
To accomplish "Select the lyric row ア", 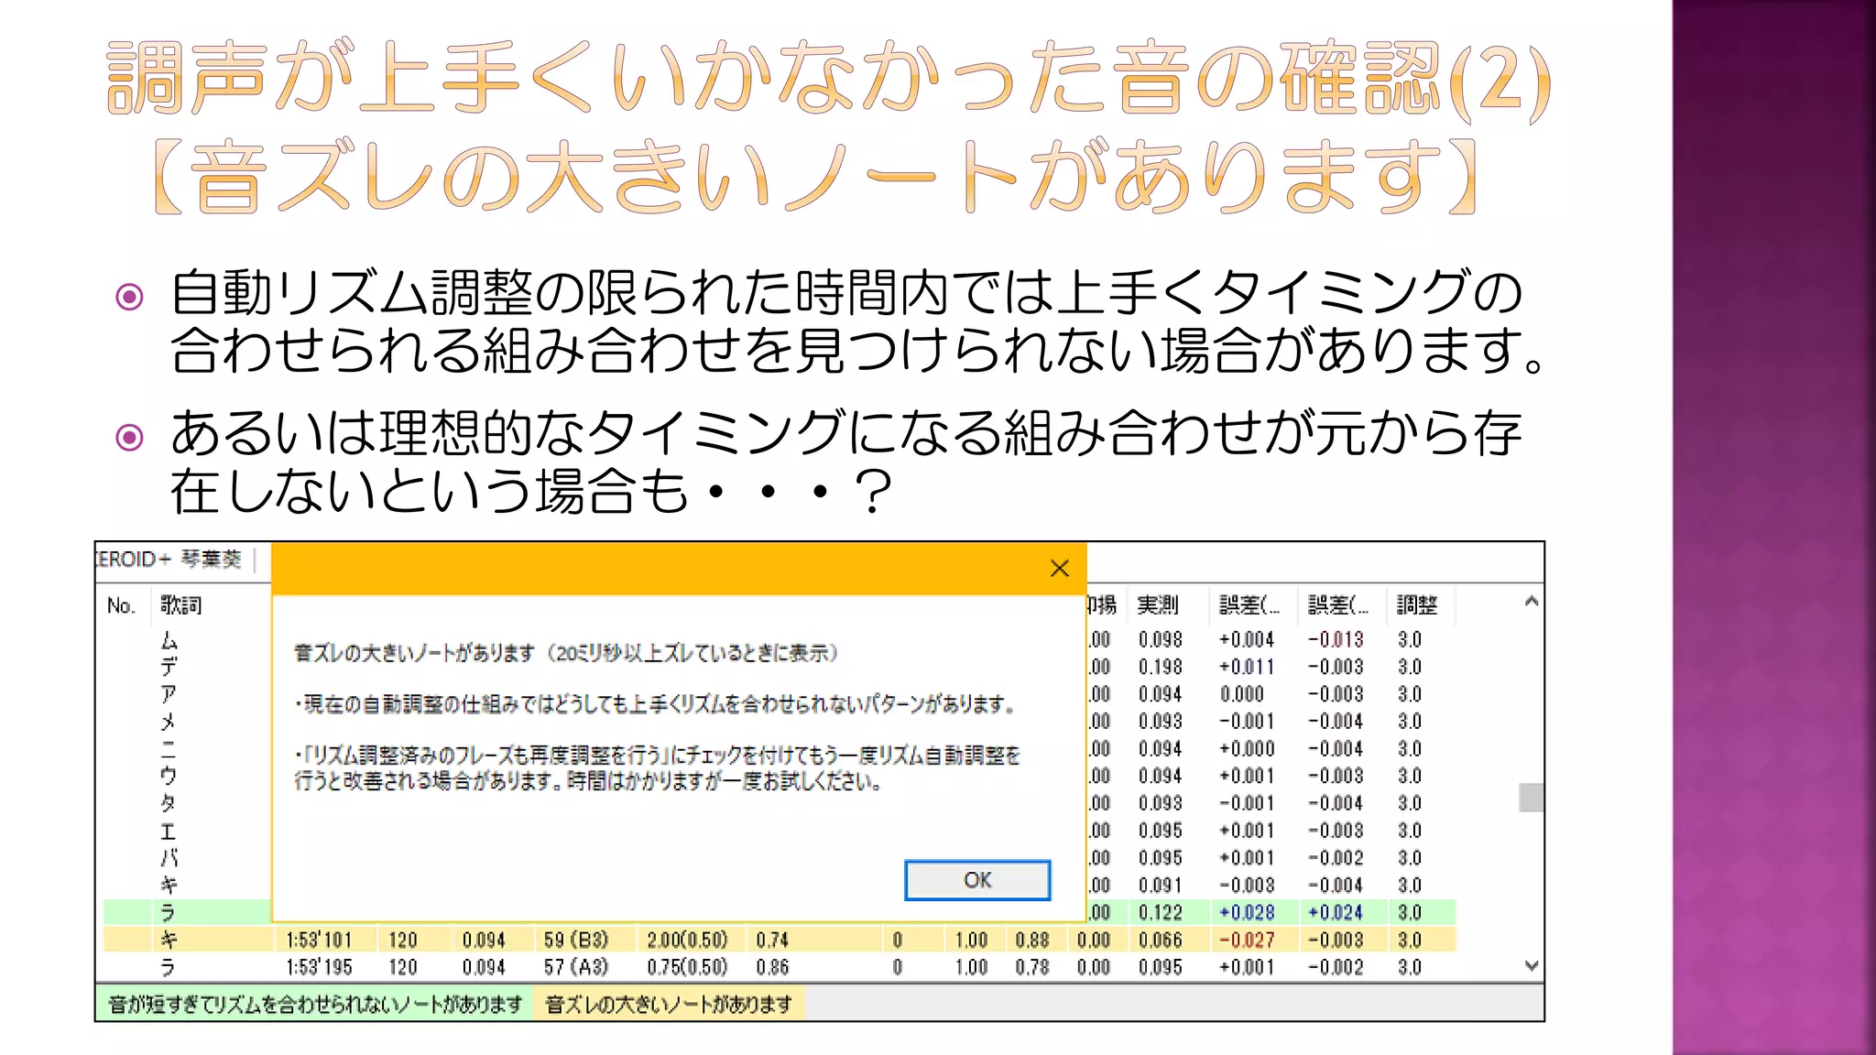I will coord(169,694).
